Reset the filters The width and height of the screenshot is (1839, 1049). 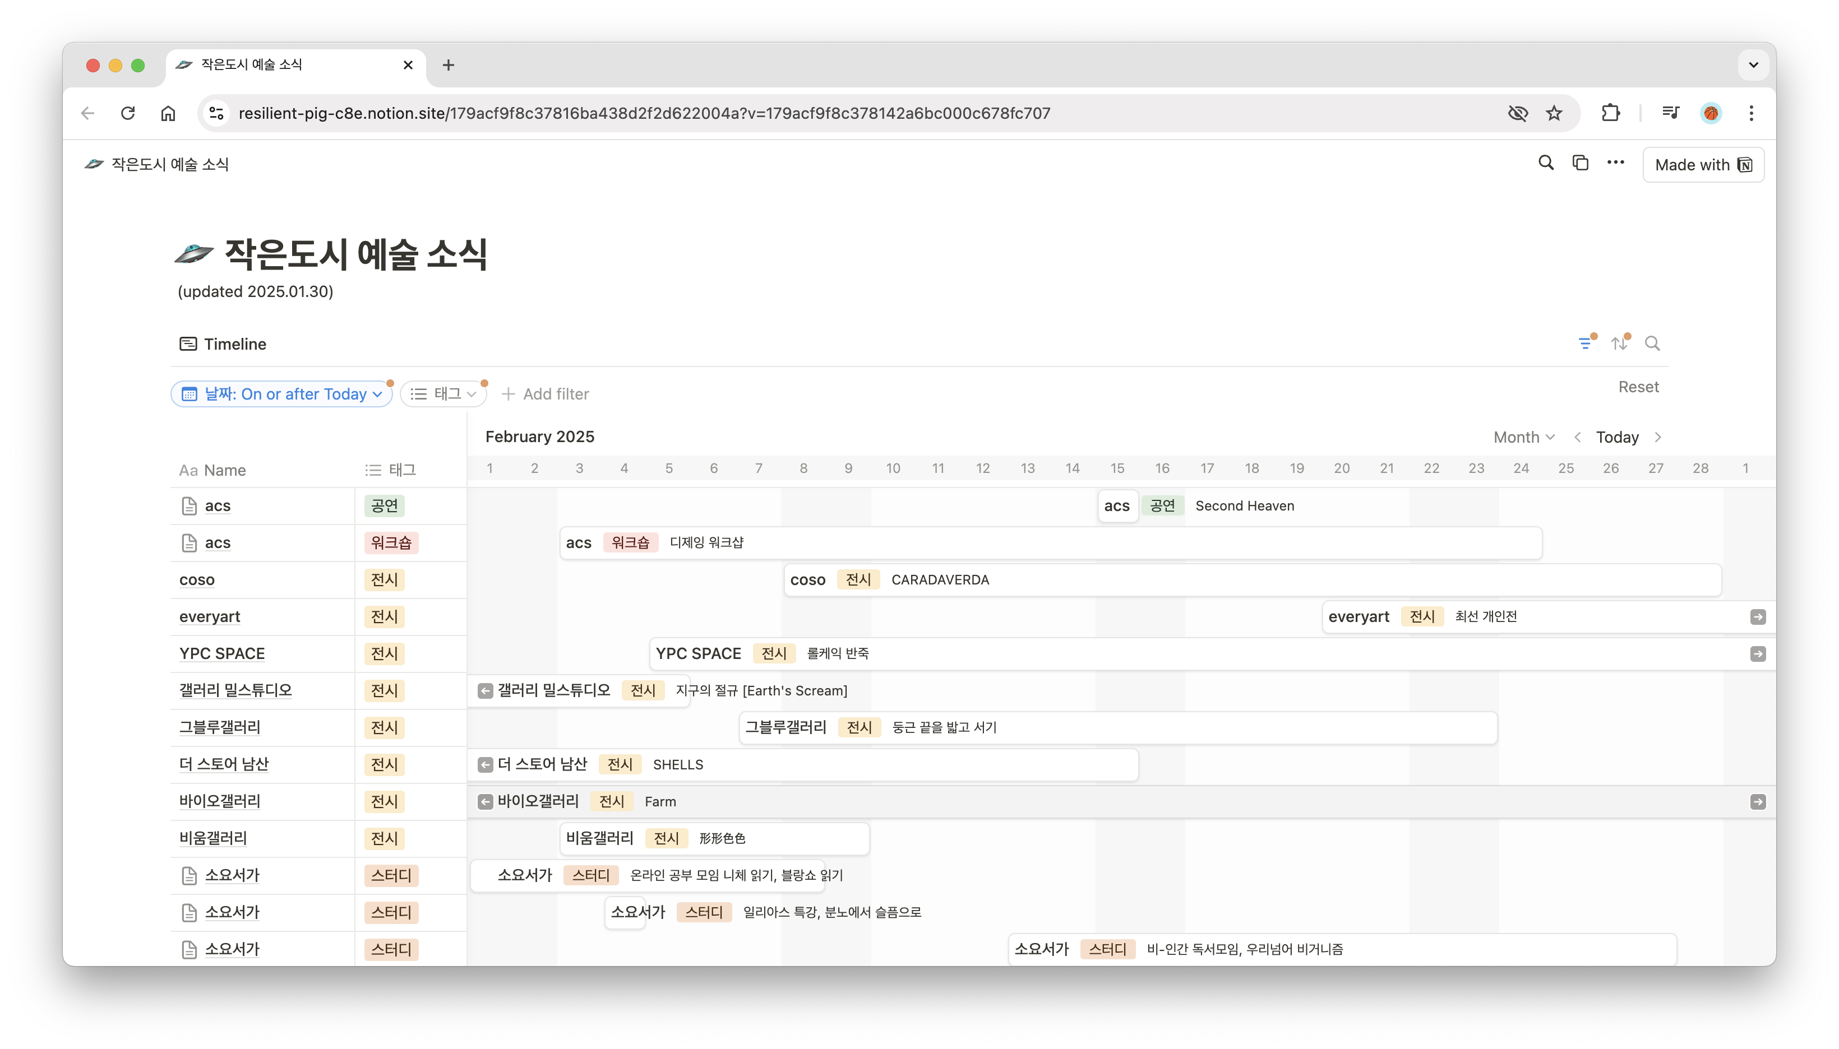point(1638,387)
